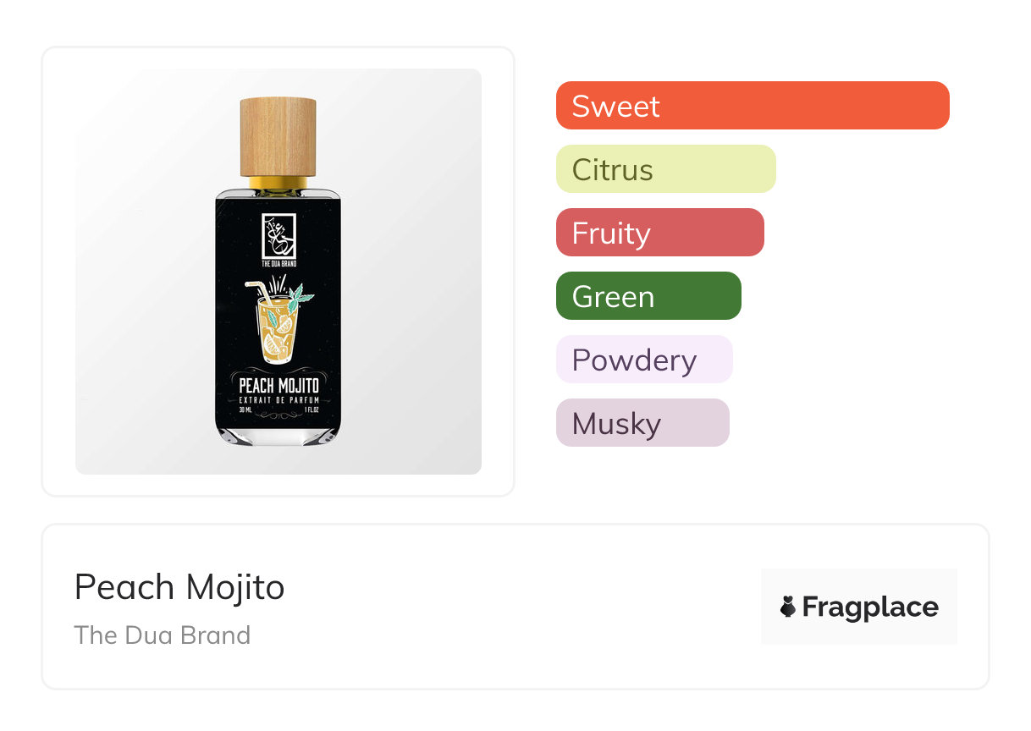Select the Musky accord bar
The height and width of the screenshot is (731, 1031).
pyautogui.click(x=642, y=423)
